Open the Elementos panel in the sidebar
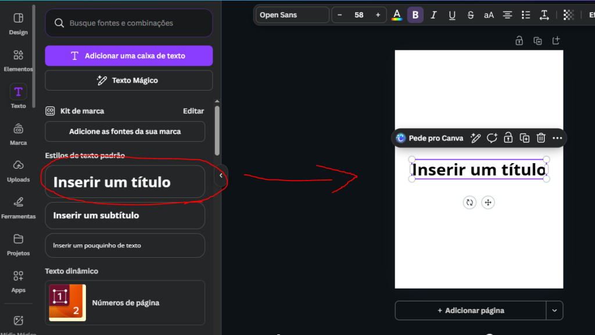Image resolution: width=595 pixels, height=335 pixels. [x=18, y=60]
